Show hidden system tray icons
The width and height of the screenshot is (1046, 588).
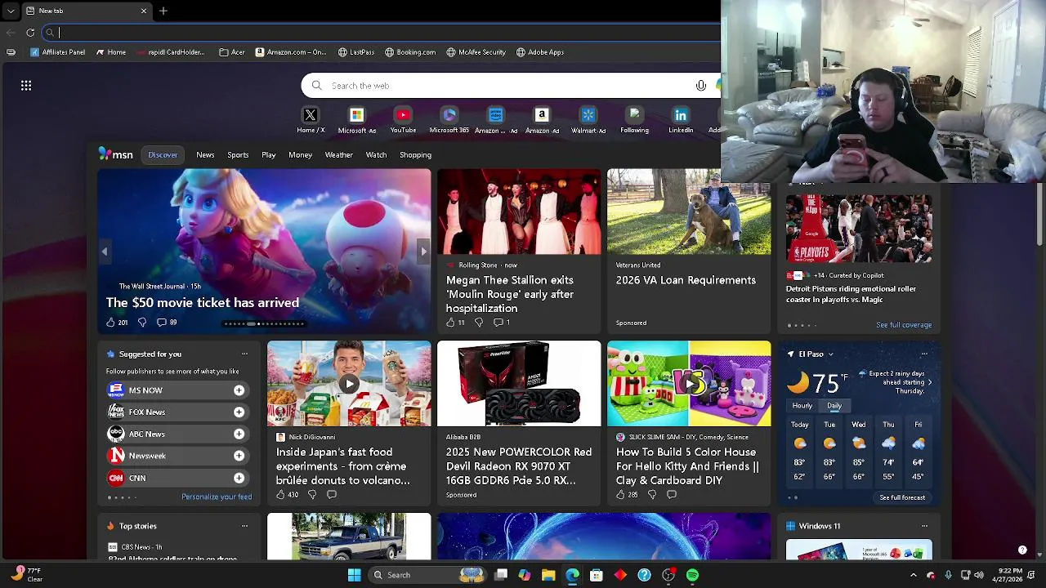click(914, 575)
